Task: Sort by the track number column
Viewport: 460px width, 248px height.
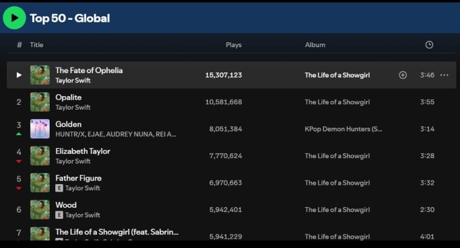Action: (x=19, y=45)
